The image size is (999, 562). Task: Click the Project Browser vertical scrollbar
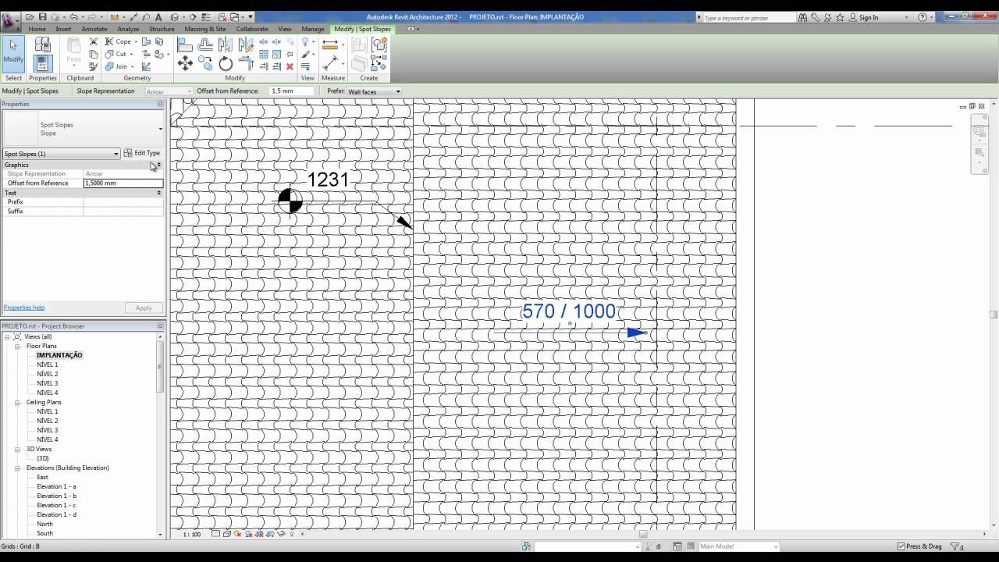click(x=161, y=435)
